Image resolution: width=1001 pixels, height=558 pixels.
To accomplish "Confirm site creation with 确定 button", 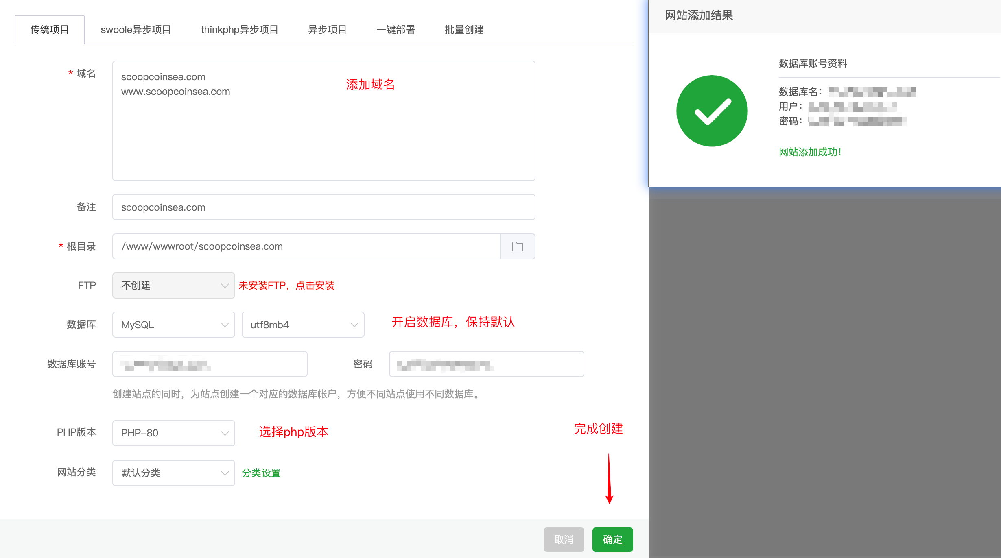I will pyautogui.click(x=613, y=540).
